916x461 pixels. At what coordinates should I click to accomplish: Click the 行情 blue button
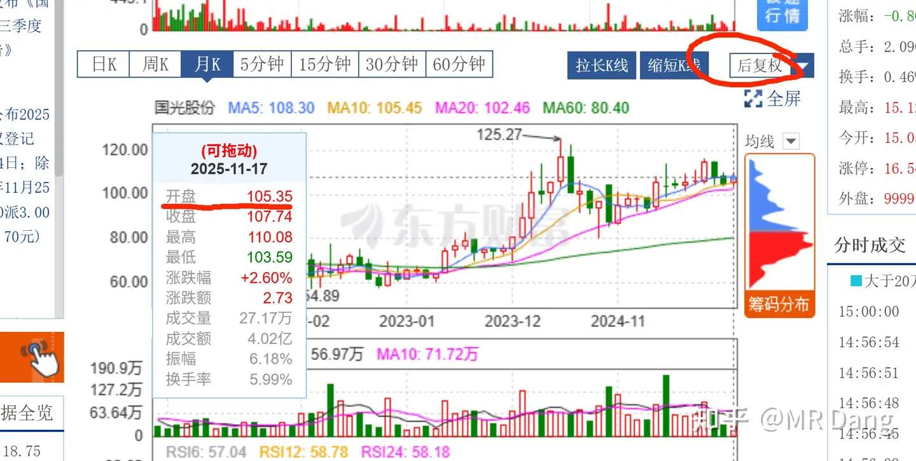tap(782, 14)
